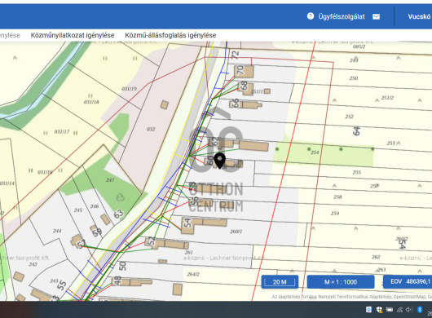The height and width of the screenshot is (318, 432).
Task: Click the EOV coordinate display box
Action: tap(408, 281)
